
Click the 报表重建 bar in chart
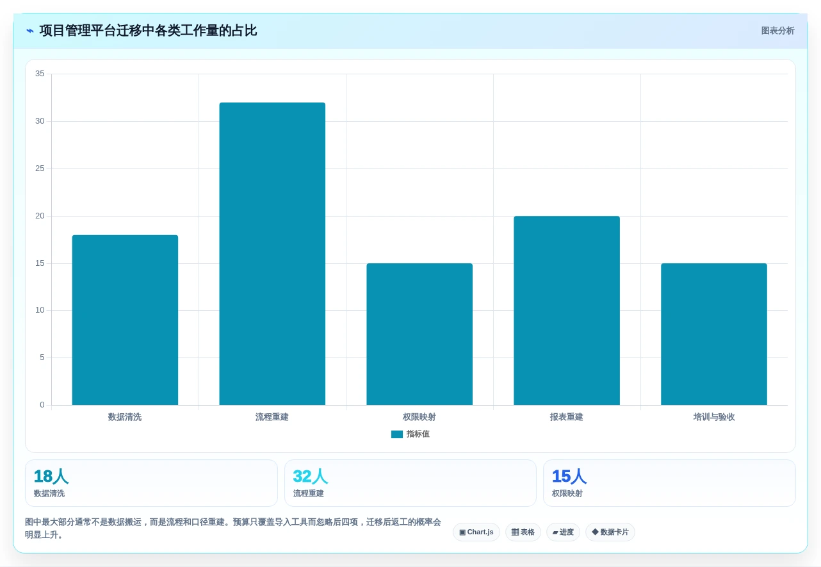(x=567, y=310)
